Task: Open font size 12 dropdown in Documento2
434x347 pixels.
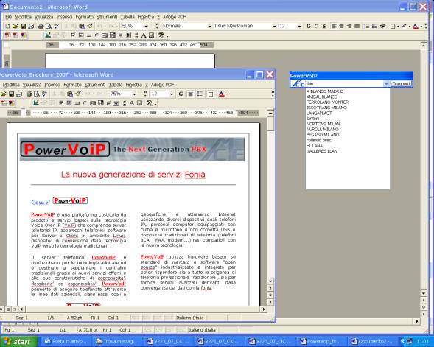Action: (299, 26)
